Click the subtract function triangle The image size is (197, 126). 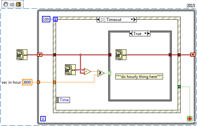[87, 71]
